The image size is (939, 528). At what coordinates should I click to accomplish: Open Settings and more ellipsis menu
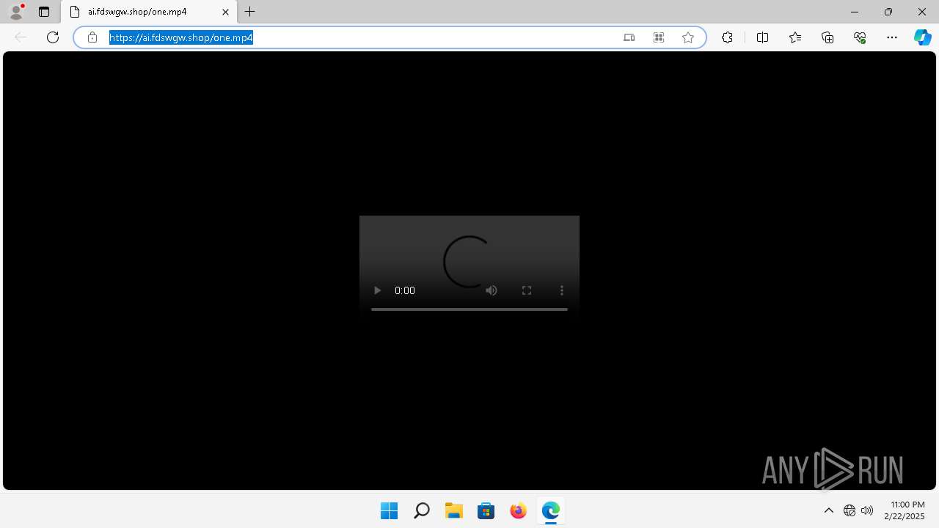(x=892, y=37)
